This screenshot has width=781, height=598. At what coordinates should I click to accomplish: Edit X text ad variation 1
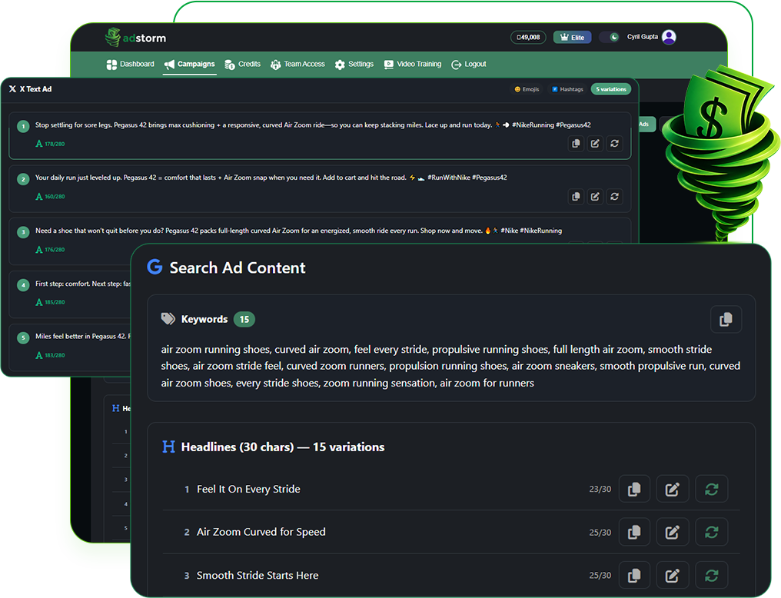pyautogui.click(x=595, y=144)
